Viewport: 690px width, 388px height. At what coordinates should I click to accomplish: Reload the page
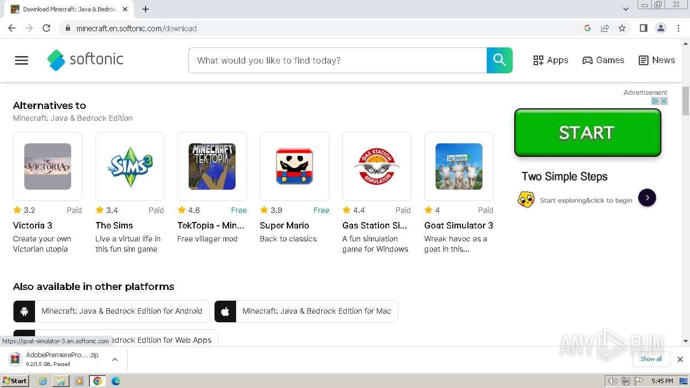46,28
